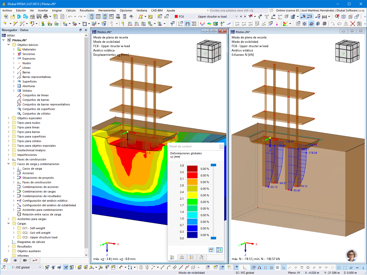367x275 pixels.
Task: Switch navigator to the camera views tab
Action: [x=25, y=260]
